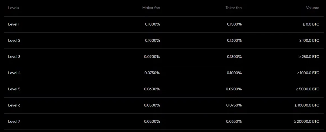Click the Maker fee column header
The image size is (326, 132).
coord(151,8)
